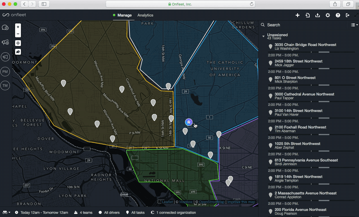Click the circled megaphone icon
Viewport: 359px width, 217px height.
tap(5, 57)
